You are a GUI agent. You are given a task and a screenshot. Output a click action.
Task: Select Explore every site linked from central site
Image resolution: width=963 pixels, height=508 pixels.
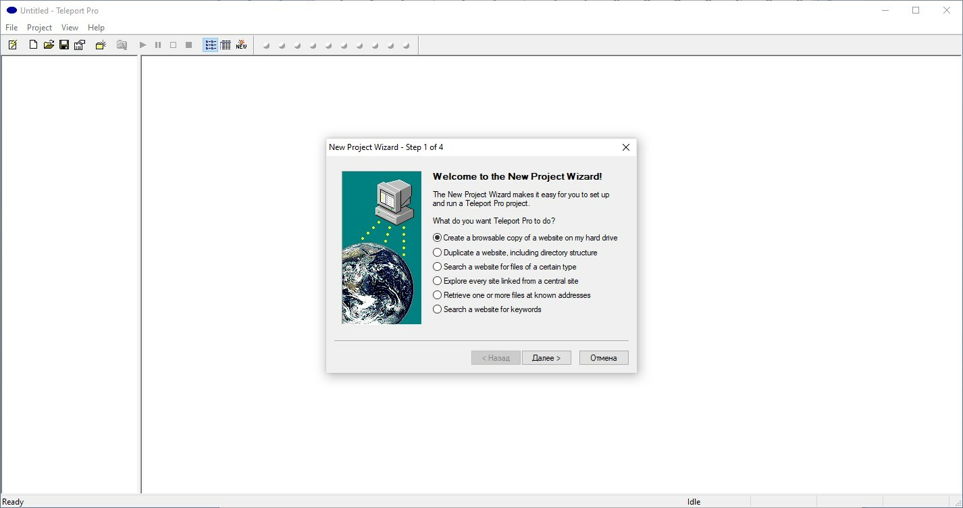(506, 281)
